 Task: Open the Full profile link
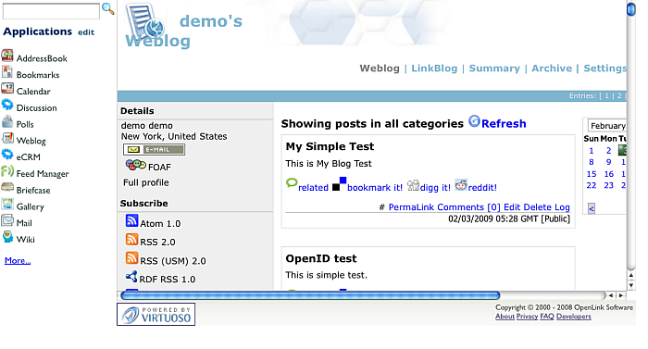[x=146, y=182]
